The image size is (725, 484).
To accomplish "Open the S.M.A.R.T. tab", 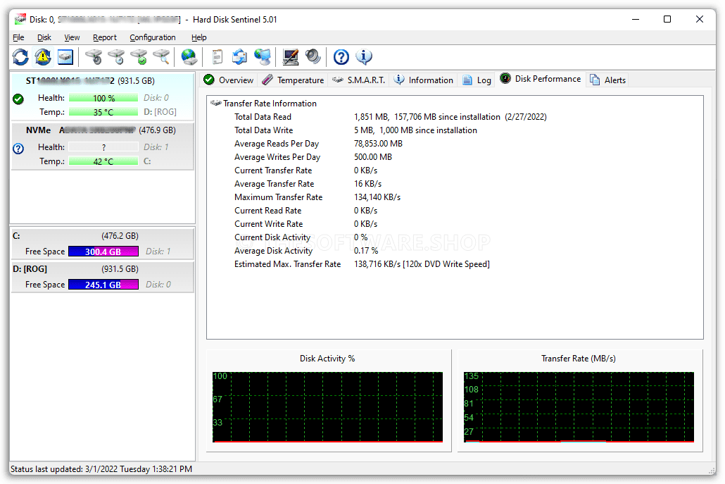I will [x=359, y=80].
